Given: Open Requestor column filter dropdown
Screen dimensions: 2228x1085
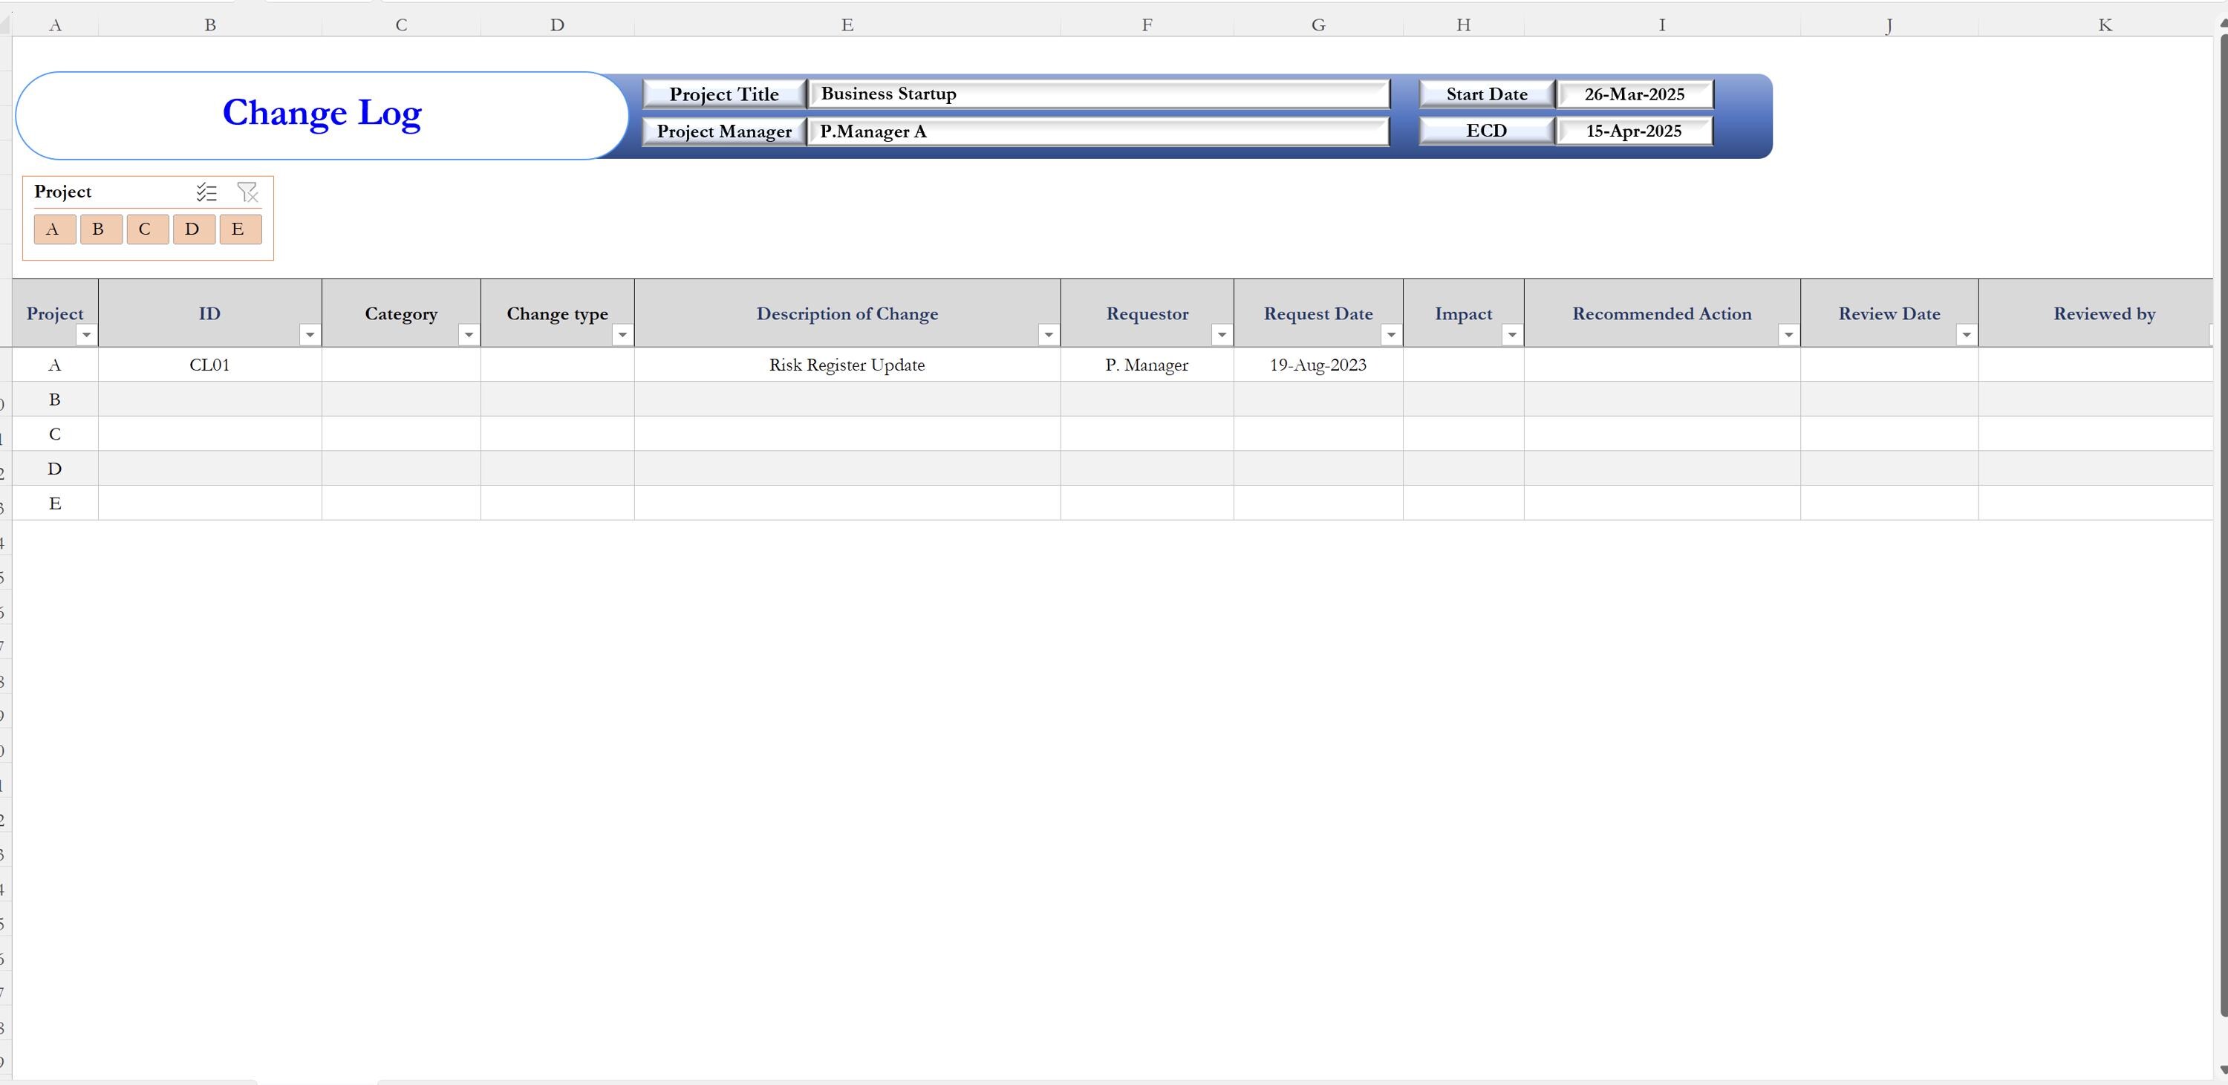Looking at the screenshot, I should pyautogui.click(x=1221, y=335).
